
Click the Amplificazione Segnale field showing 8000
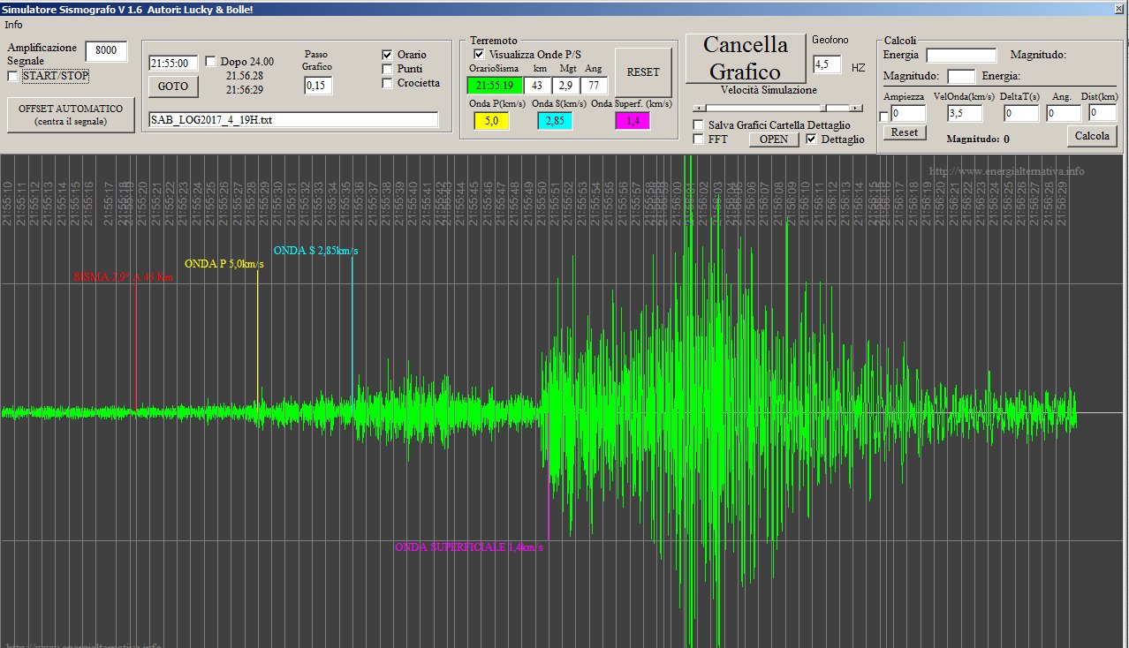[106, 51]
